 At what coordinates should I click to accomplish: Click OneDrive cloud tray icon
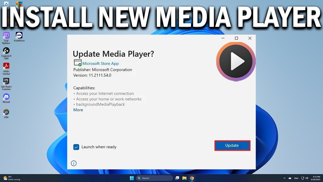pyautogui.click(x=290, y=178)
